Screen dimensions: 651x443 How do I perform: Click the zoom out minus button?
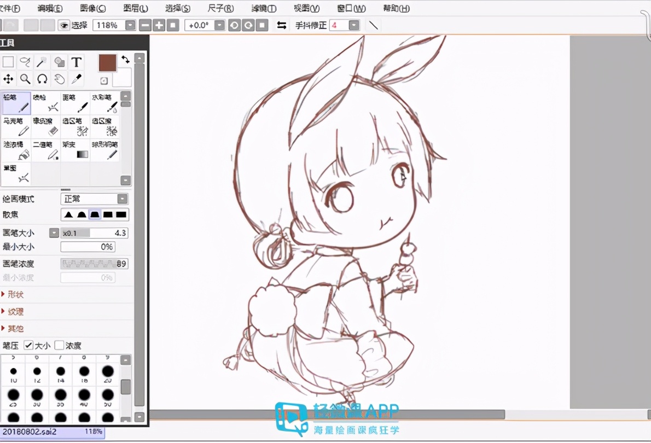tap(145, 25)
